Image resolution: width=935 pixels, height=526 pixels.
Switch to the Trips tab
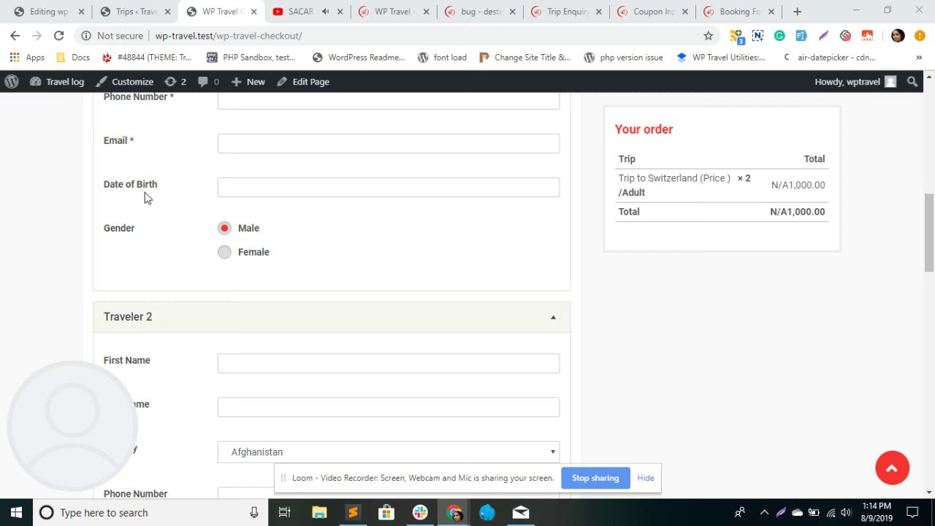pos(136,12)
